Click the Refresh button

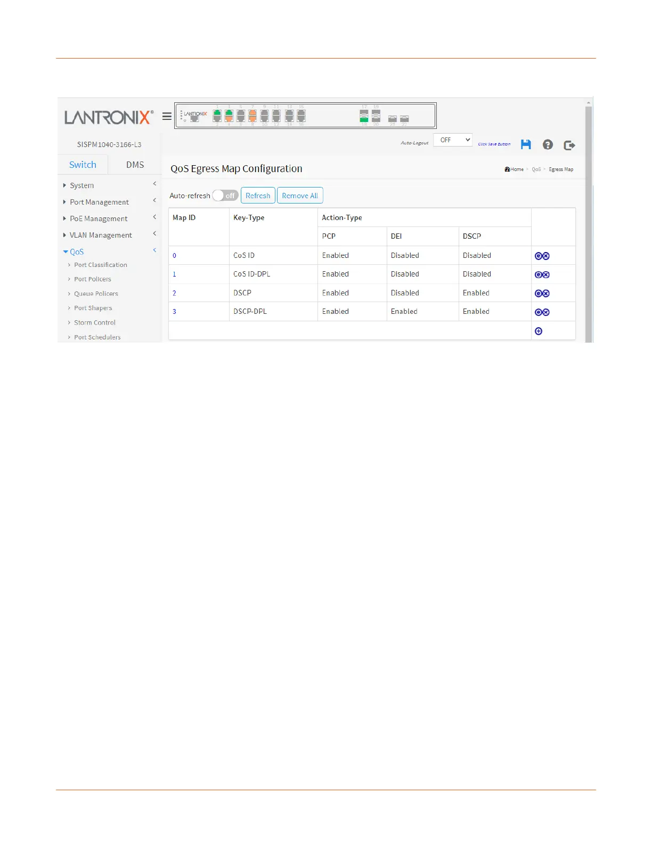[258, 196]
